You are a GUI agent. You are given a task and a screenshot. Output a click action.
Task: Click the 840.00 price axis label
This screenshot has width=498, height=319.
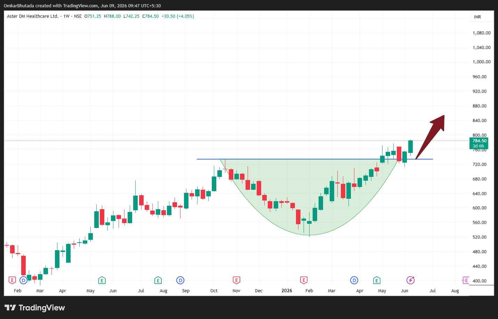click(480, 121)
